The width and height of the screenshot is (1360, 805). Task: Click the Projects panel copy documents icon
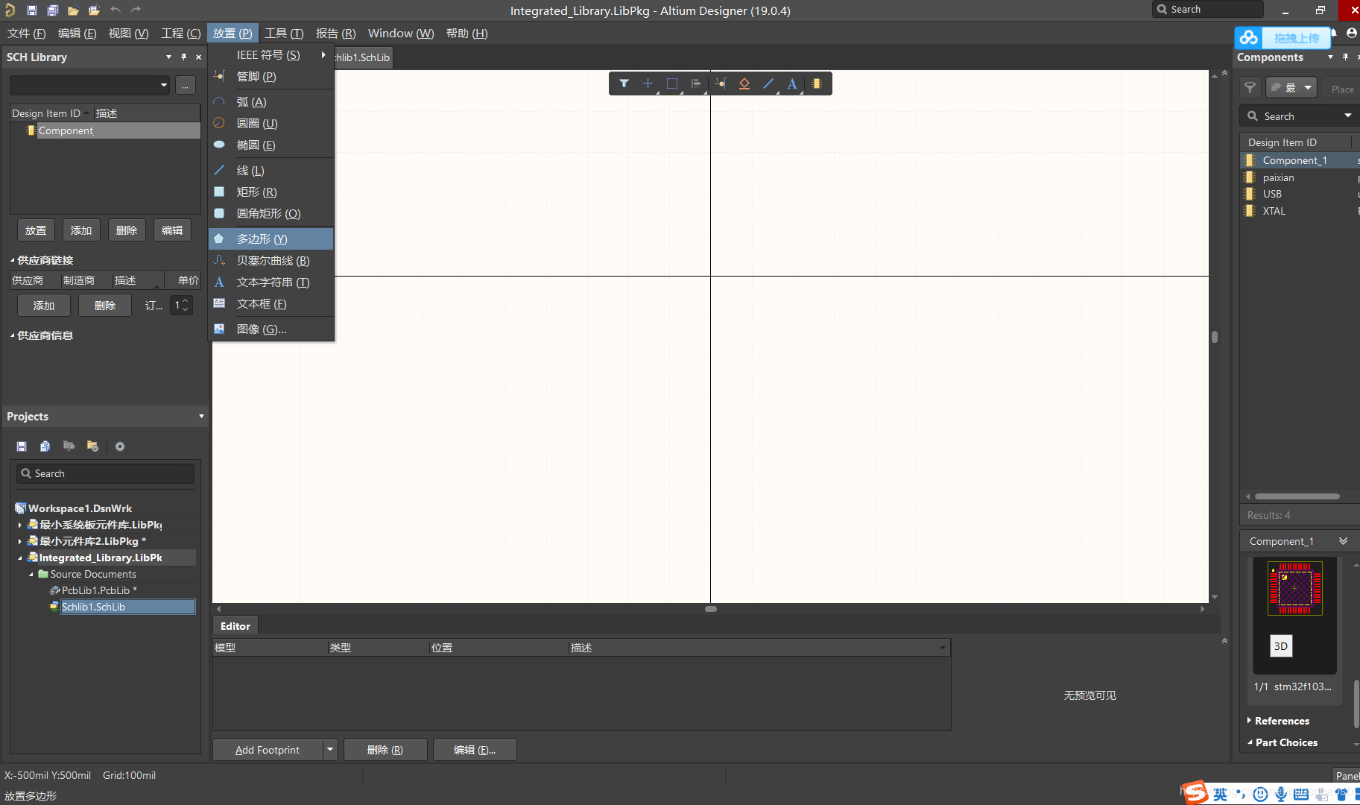click(x=45, y=446)
